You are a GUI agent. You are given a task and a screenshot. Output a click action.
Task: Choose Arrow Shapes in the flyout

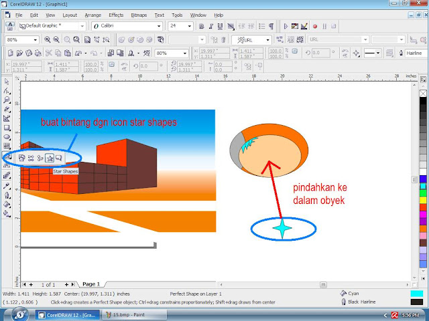[x=31, y=158]
